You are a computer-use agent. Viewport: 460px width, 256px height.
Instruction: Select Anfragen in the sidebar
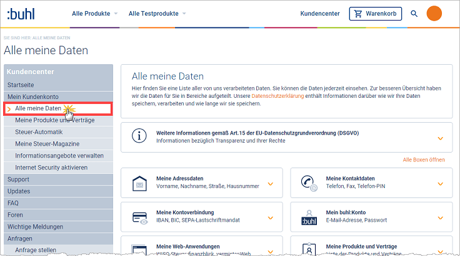58,239
